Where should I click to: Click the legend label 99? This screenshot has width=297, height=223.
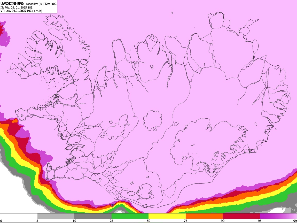tap(295, 221)
